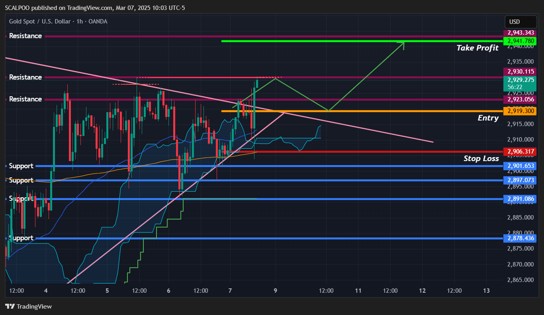Click the current price tag 2,929.275
This screenshot has height=315, width=544.
[x=520, y=80]
